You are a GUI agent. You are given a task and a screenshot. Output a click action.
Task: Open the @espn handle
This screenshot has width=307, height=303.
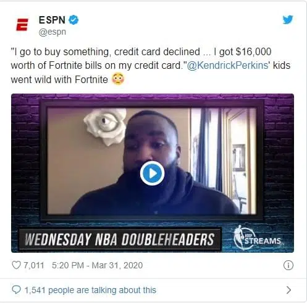(53, 32)
